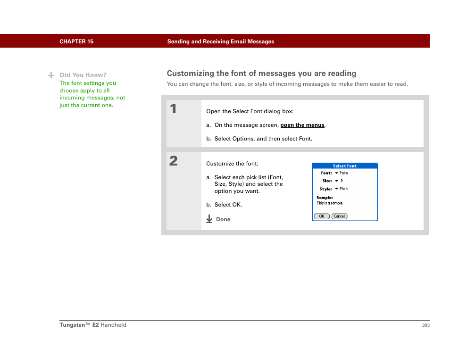
Task: Click the 'Done' label in step 2
Action: pos(223,219)
